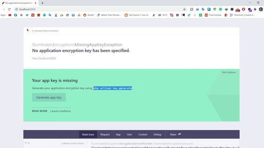Screen dimensions: 264x148
Task: Click the blue square extension icon
Action: 209,9
